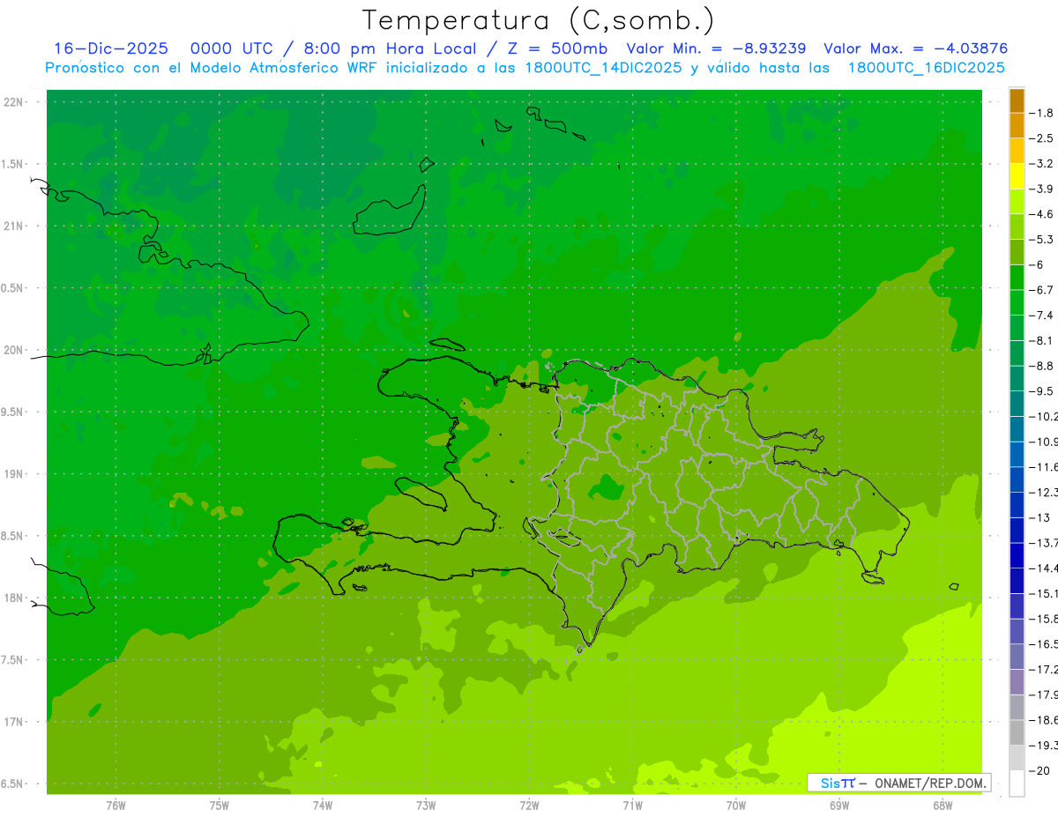Image resolution: width=1058 pixels, height=817 pixels.
Task: Pick the bright yellow swatch in the color scale
Action: tap(1017, 176)
